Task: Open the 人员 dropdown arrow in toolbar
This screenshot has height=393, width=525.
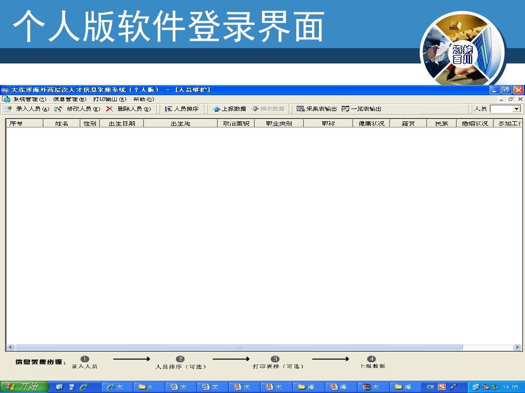Action: tap(516, 109)
